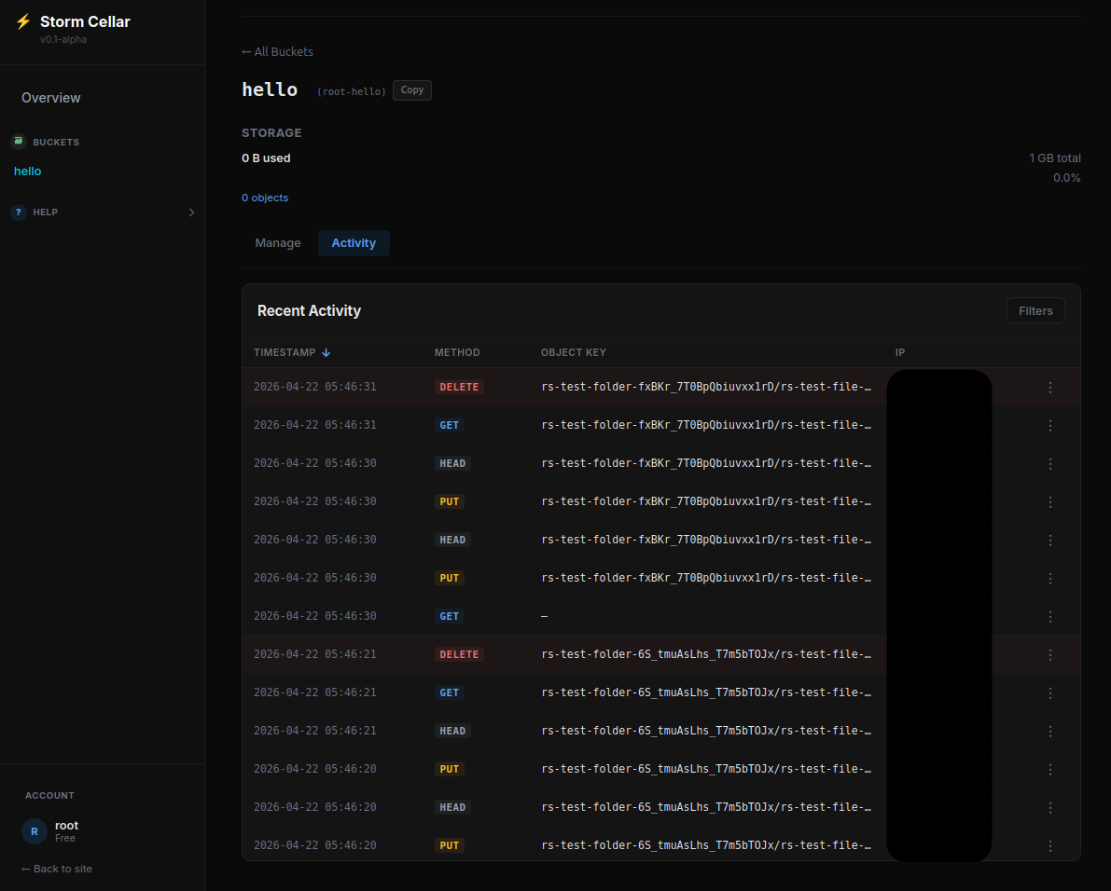This screenshot has width=1111, height=891.
Task: Open the Filters panel for Recent Activity
Action: pos(1035,311)
